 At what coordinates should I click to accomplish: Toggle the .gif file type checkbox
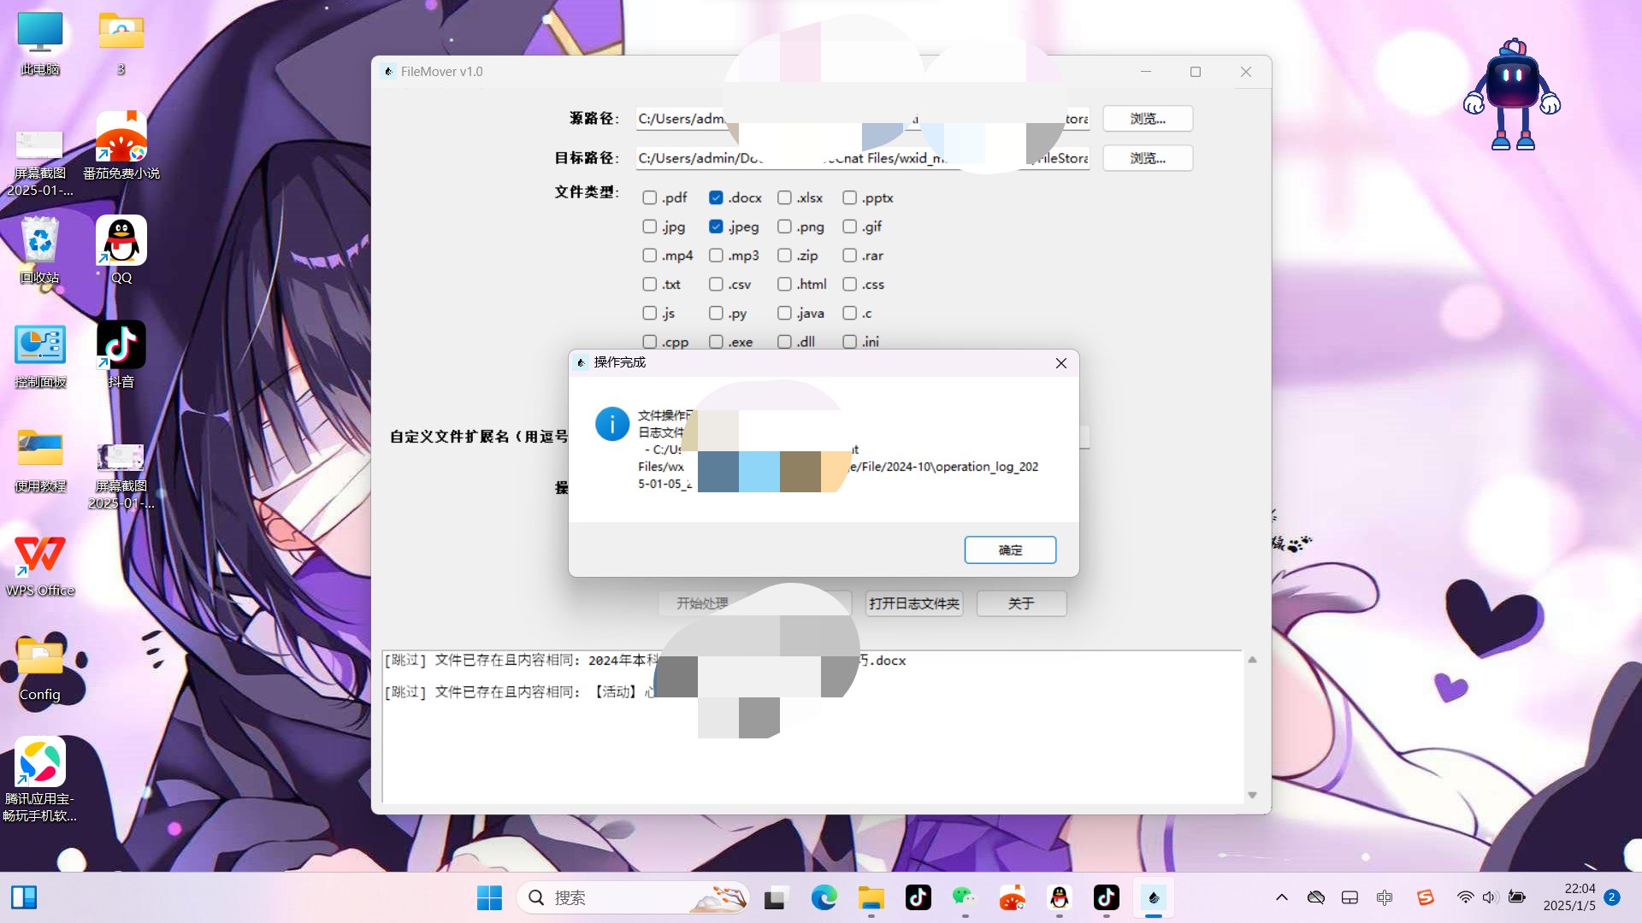[849, 226]
